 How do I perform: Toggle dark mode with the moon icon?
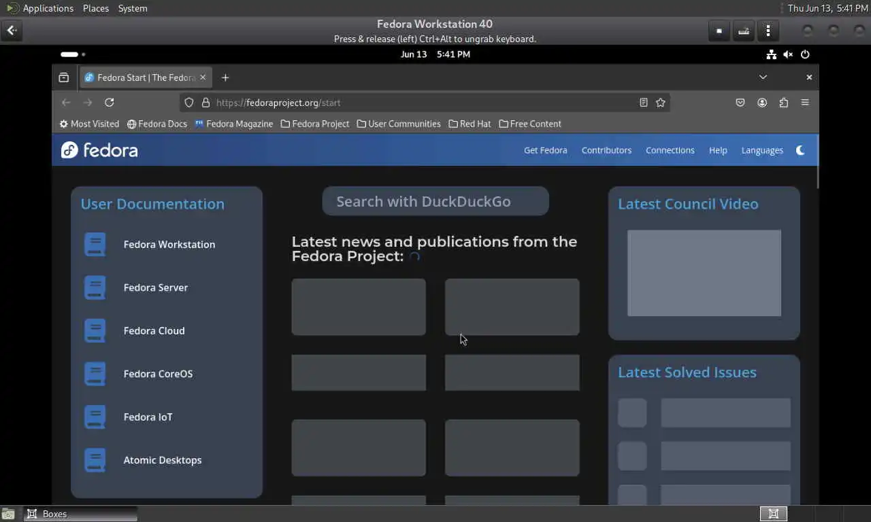click(800, 150)
